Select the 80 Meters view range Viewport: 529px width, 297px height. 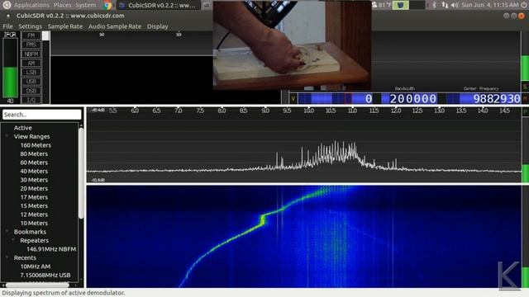(x=34, y=154)
